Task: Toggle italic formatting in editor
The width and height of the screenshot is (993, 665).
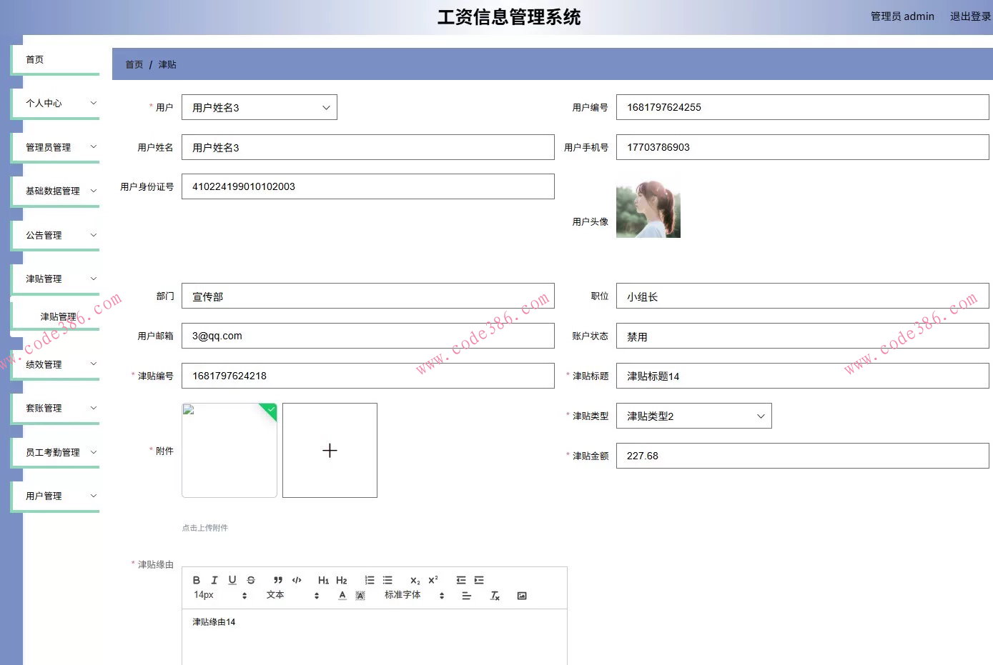Action: (x=214, y=580)
